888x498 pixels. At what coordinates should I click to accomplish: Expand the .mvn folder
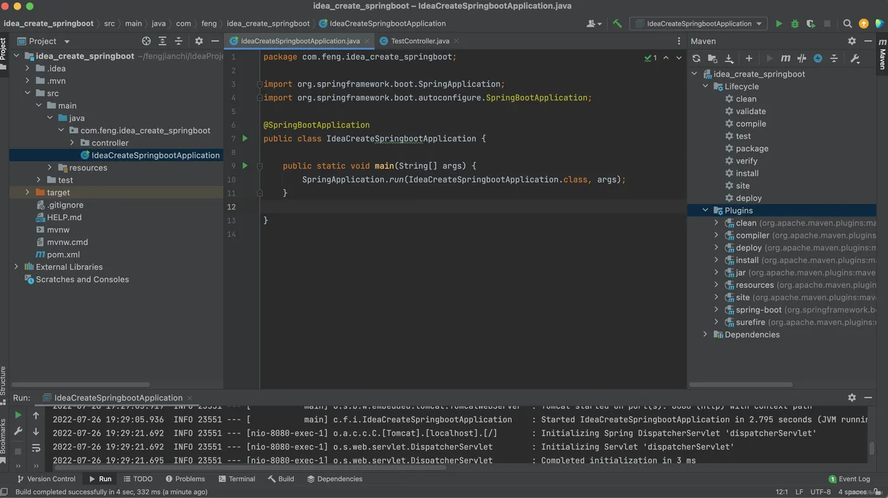(27, 81)
